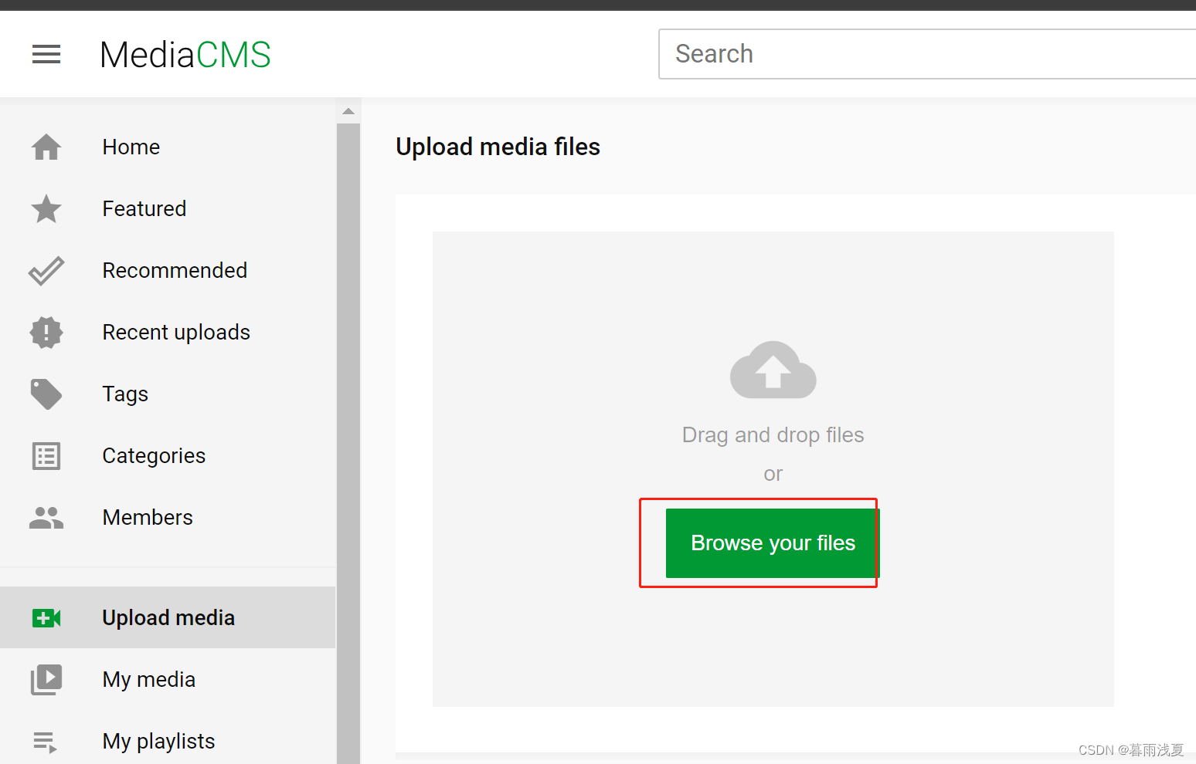Image resolution: width=1196 pixels, height=764 pixels.
Task: Click the My media play icon
Action: click(46, 679)
